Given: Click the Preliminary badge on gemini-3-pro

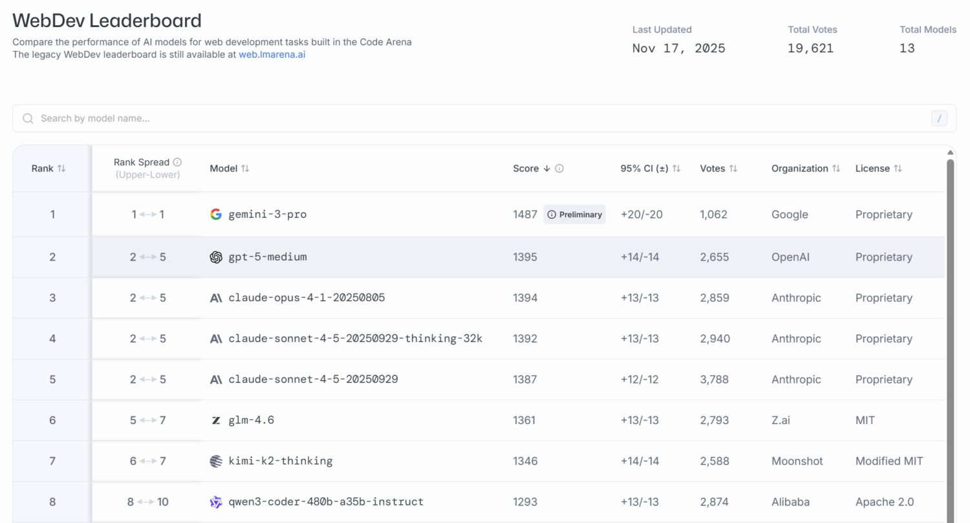Looking at the screenshot, I should [574, 215].
